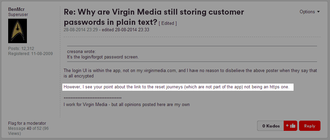Click the Reply button

point(310,126)
